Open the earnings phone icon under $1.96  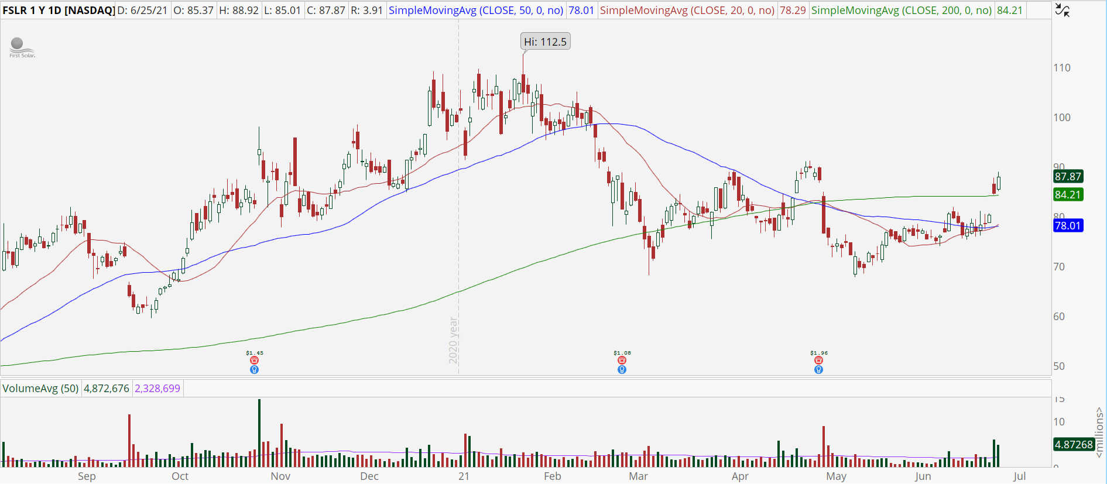(818, 361)
